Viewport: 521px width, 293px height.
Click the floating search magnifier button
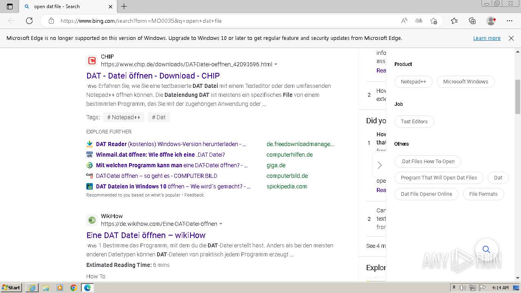point(486,249)
